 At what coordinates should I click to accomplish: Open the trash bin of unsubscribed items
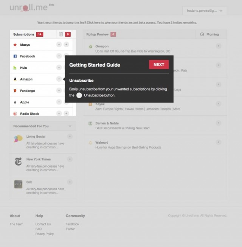pyautogui.click(x=61, y=34)
